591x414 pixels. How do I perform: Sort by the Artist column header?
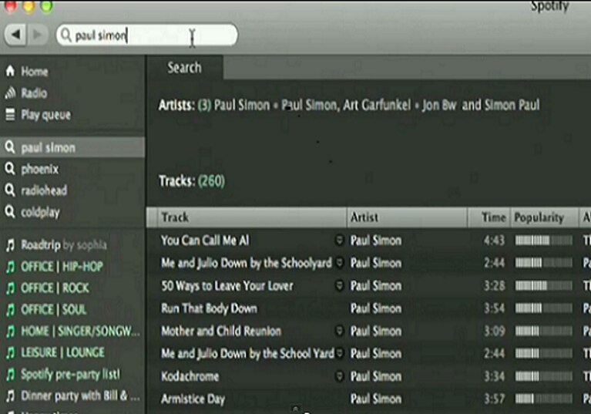[x=407, y=217]
